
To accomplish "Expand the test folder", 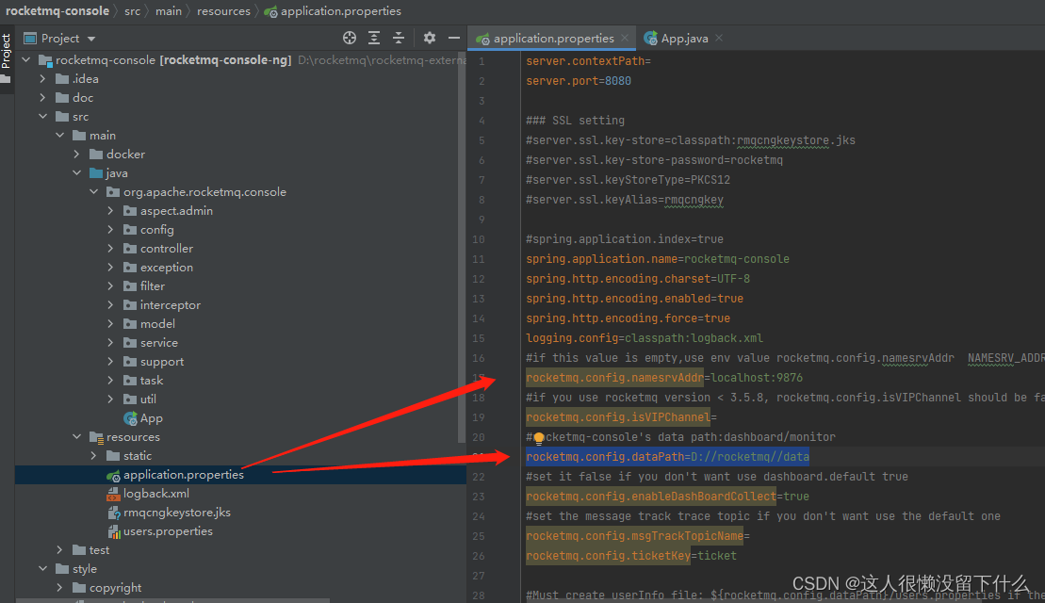I will tap(60, 550).
